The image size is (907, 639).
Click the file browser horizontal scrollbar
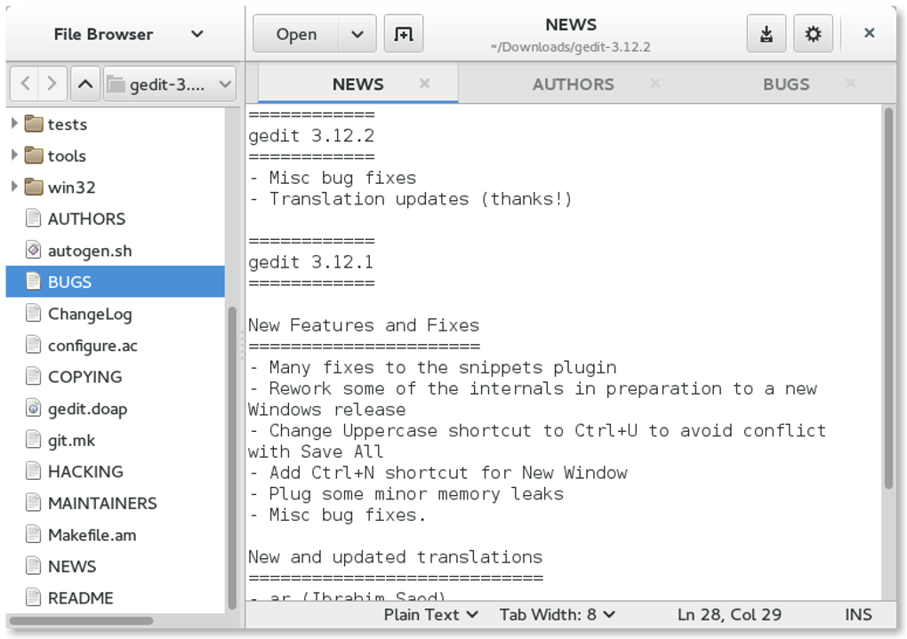tap(82, 620)
